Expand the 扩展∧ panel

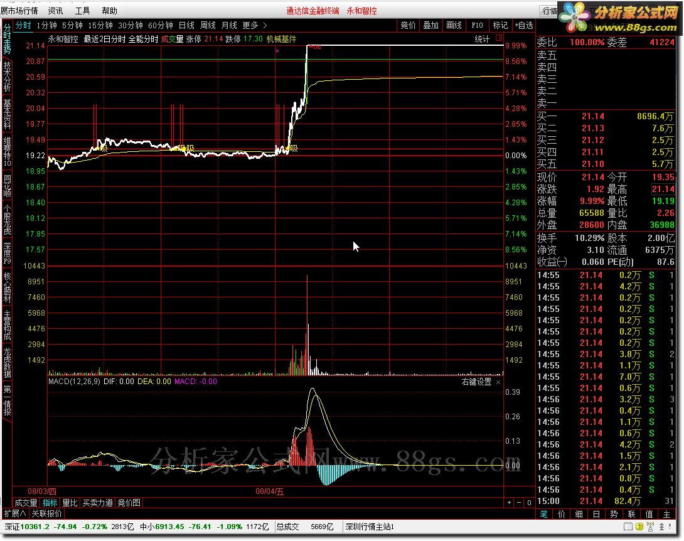(x=15, y=513)
